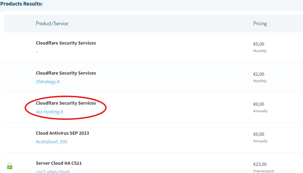303x173 pixels.
Task: Click the Monthly label under €2,00
Action: pyautogui.click(x=260, y=81)
